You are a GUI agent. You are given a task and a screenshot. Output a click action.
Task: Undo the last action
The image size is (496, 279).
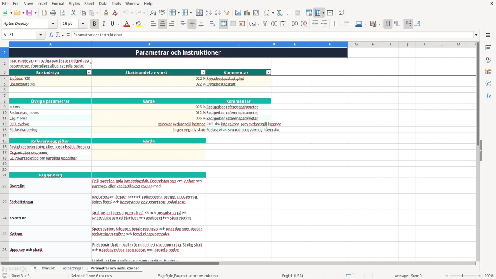[x=126, y=13]
